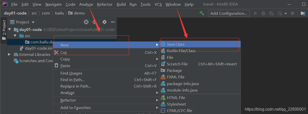
Task: Expand the Add to Favorites submenu arrow
Action: click(x=157, y=108)
